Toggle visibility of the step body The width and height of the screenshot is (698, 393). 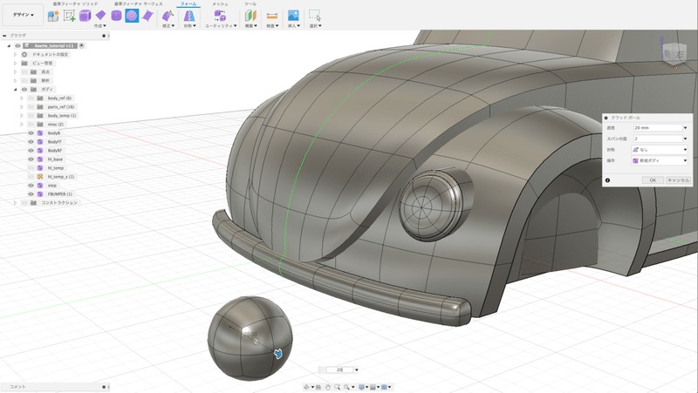coord(31,185)
